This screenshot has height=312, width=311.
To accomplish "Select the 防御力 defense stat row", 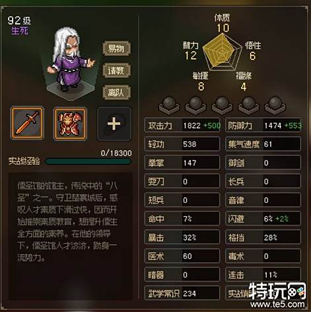I will (x=263, y=126).
